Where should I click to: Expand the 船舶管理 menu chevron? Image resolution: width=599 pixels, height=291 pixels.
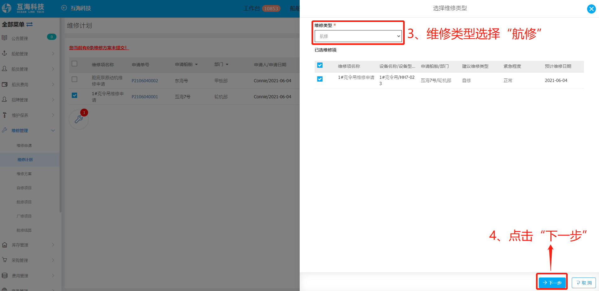53,54
